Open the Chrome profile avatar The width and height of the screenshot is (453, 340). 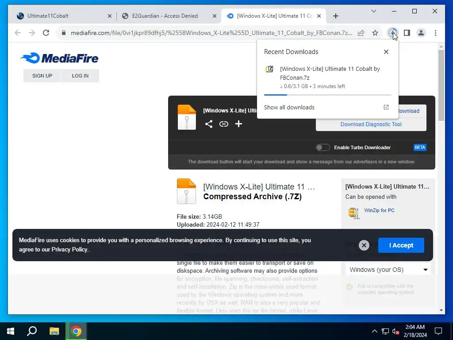click(x=421, y=33)
